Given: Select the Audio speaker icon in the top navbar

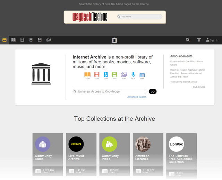Looking at the screenshot, I should 31,40.
